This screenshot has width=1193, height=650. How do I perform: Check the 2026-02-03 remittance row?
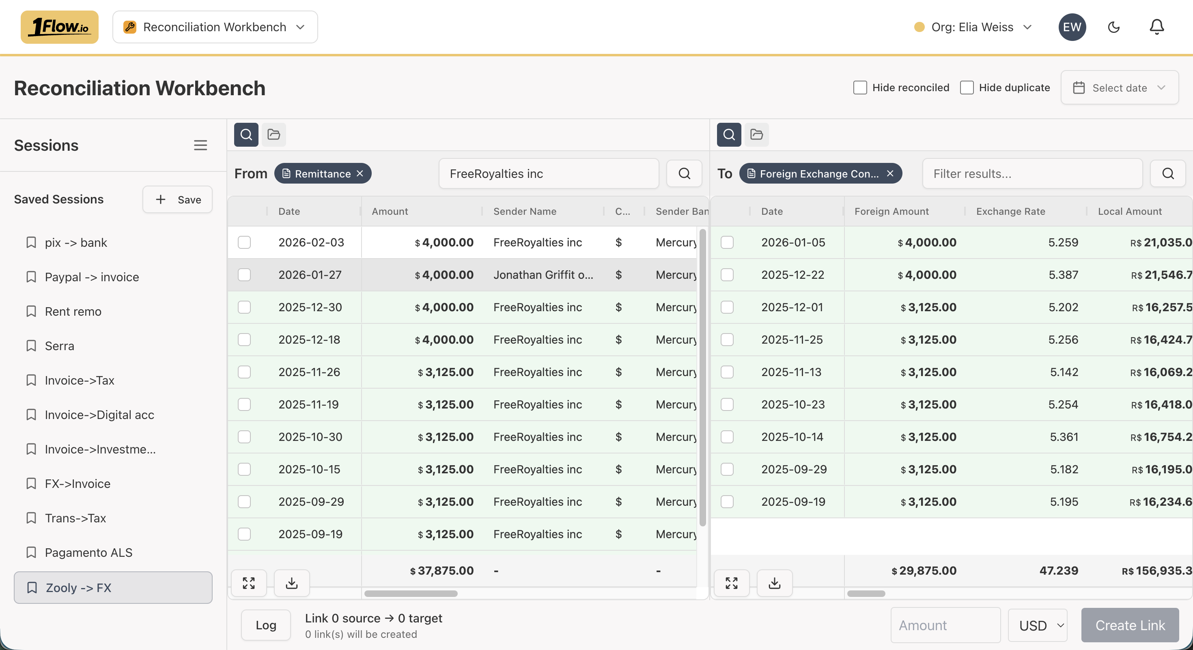pyautogui.click(x=244, y=242)
